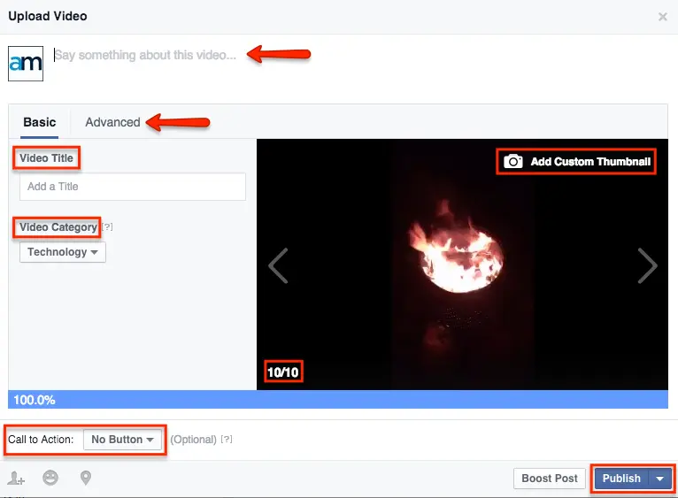Open the Call to Action help tooltip
The height and width of the screenshot is (498, 678).
pyautogui.click(x=227, y=440)
